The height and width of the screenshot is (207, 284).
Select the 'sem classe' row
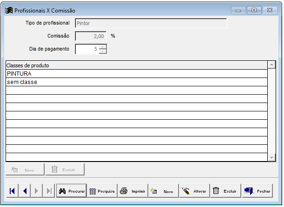[137, 82]
